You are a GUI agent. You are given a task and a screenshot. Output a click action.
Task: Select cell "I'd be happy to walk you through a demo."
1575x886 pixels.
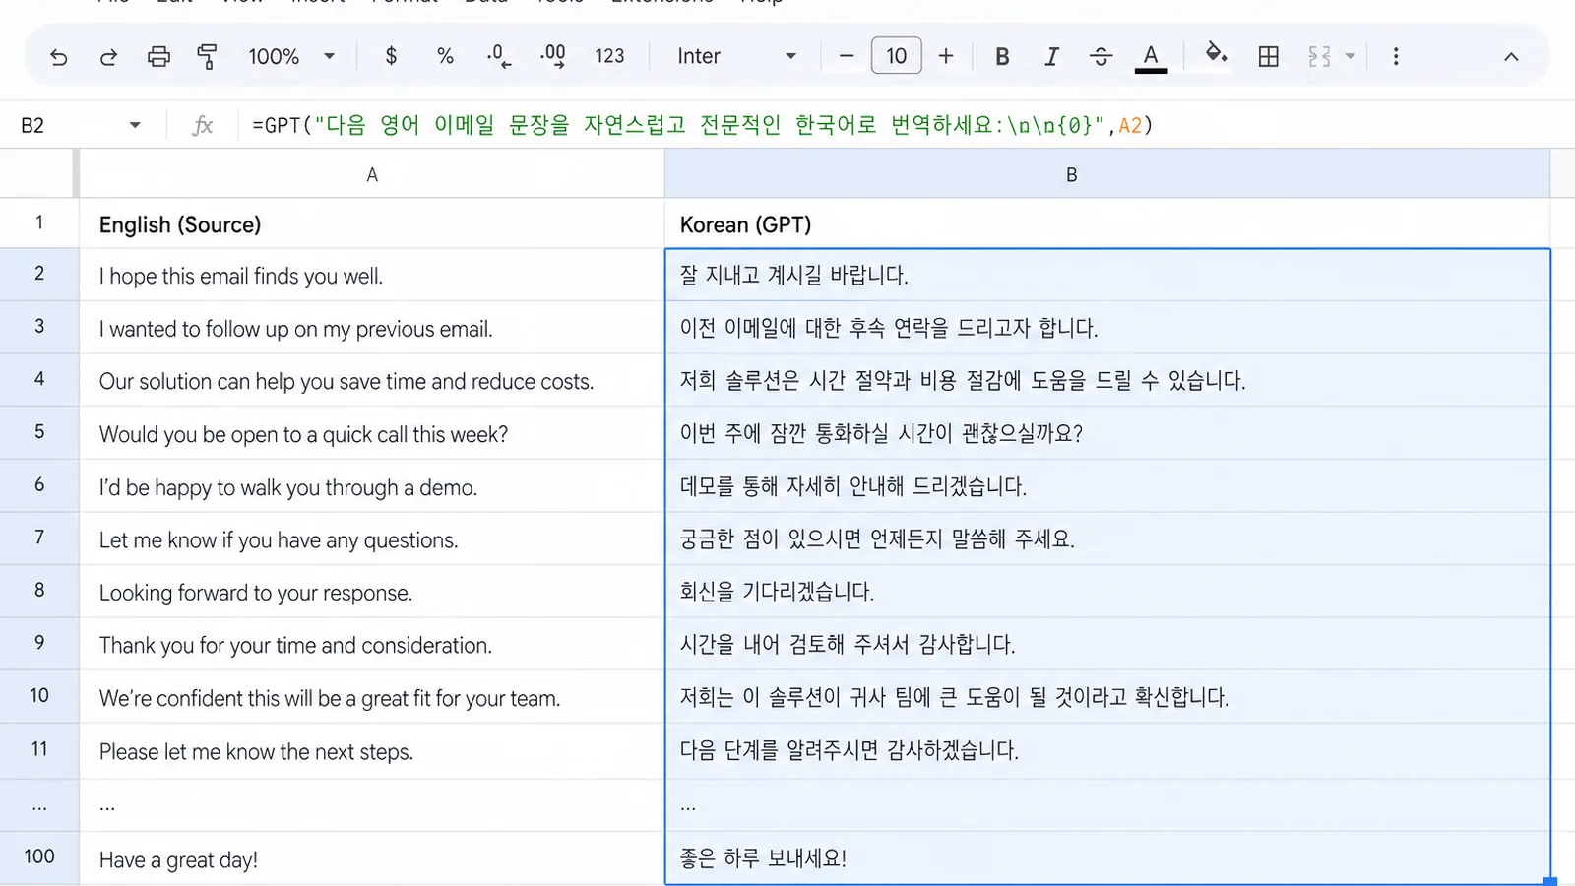click(372, 486)
